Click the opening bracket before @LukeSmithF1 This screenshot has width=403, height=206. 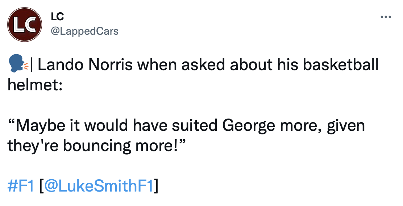(x=42, y=186)
